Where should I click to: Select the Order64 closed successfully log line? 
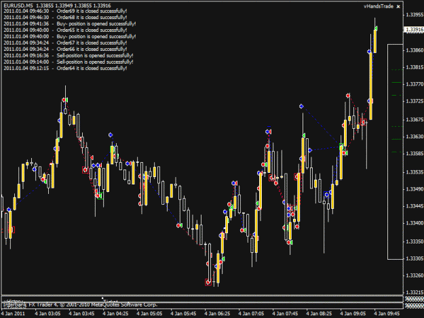click(65, 68)
